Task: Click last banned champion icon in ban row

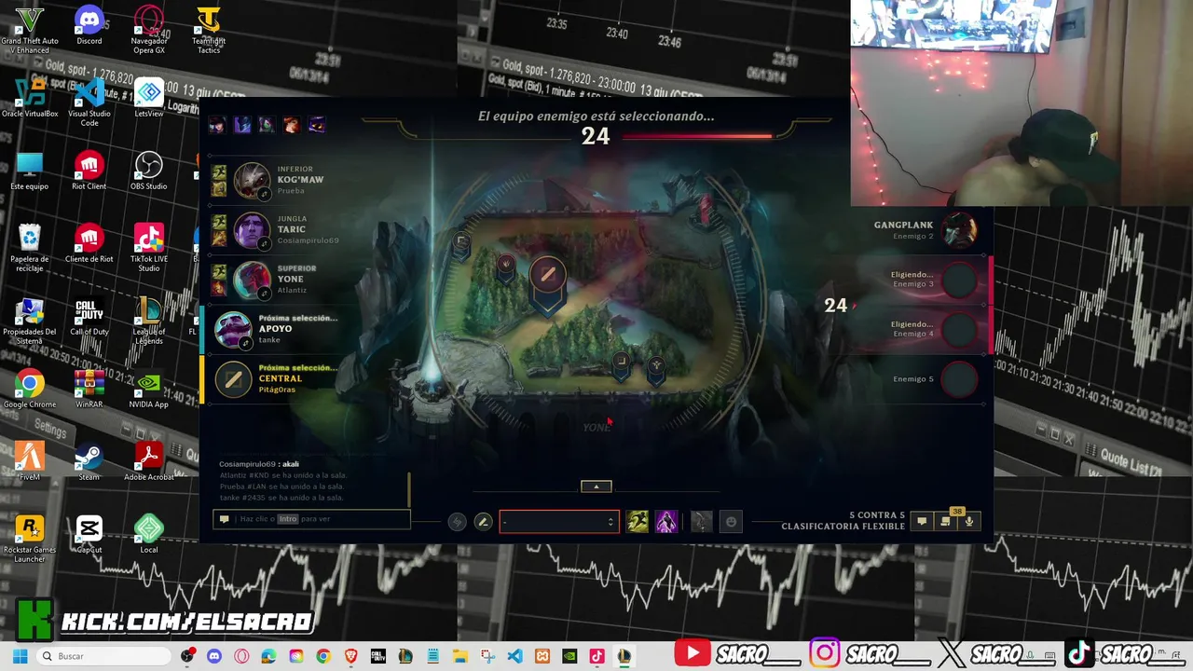Action: click(x=317, y=125)
